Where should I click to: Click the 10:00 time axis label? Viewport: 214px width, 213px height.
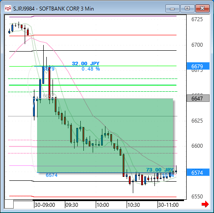tap(103, 205)
